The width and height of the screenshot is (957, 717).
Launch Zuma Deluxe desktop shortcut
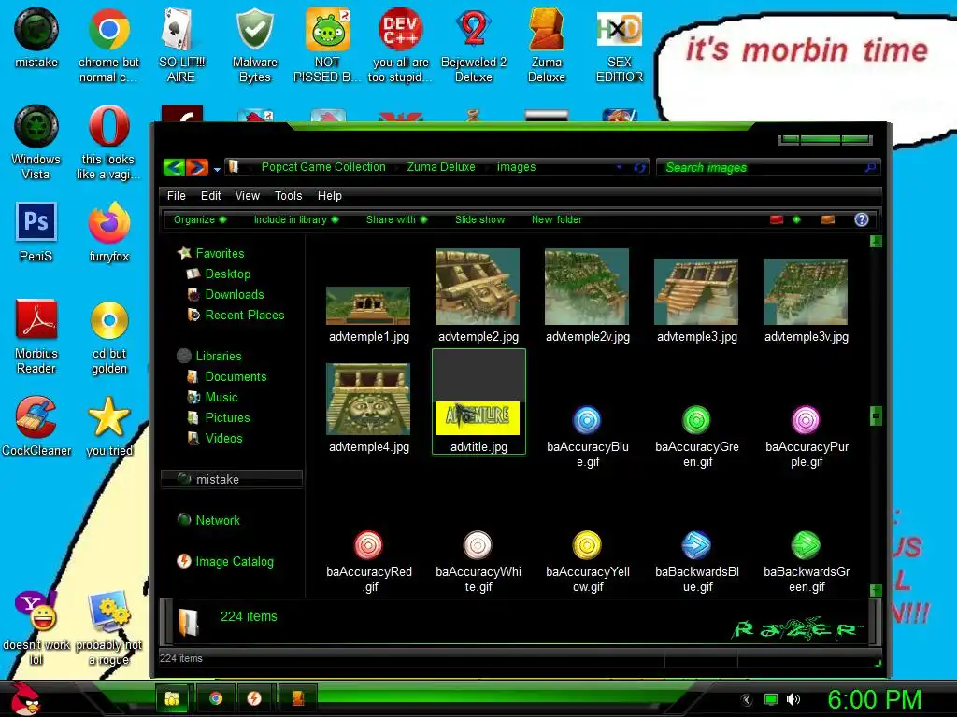546,45
